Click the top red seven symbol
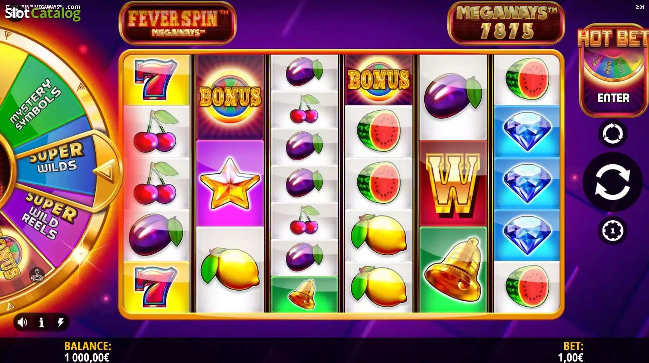Viewport: 649px width, 363px height. [x=156, y=80]
